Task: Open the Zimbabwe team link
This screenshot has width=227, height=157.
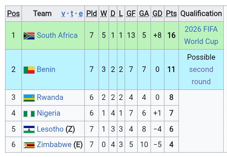Action: [54, 144]
